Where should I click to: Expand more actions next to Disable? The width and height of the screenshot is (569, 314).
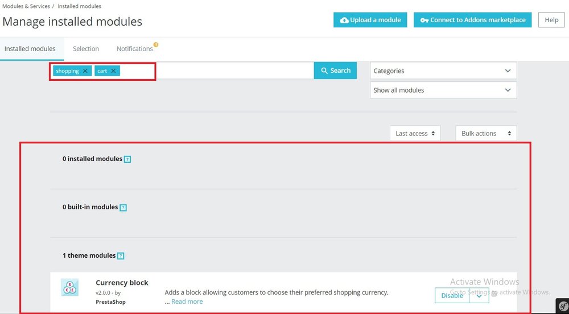[479, 295]
